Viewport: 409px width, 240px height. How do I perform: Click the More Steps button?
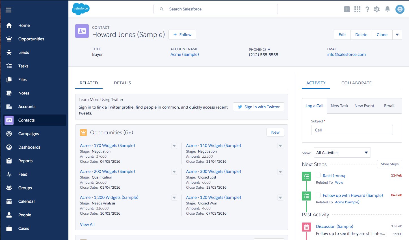click(x=389, y=164)
